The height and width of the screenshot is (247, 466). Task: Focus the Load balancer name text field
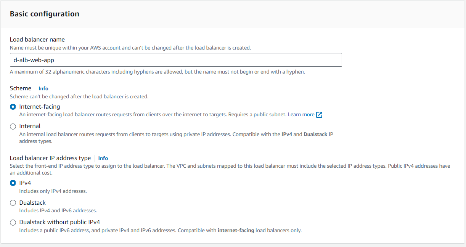pyautogui.click(x=175, y=60)
